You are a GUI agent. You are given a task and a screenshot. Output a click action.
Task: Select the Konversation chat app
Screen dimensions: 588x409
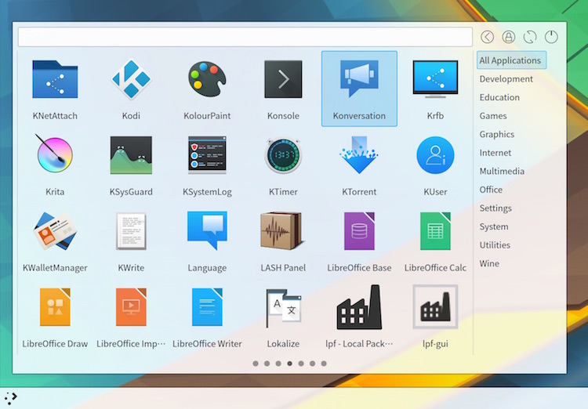(x=359, y=88)
